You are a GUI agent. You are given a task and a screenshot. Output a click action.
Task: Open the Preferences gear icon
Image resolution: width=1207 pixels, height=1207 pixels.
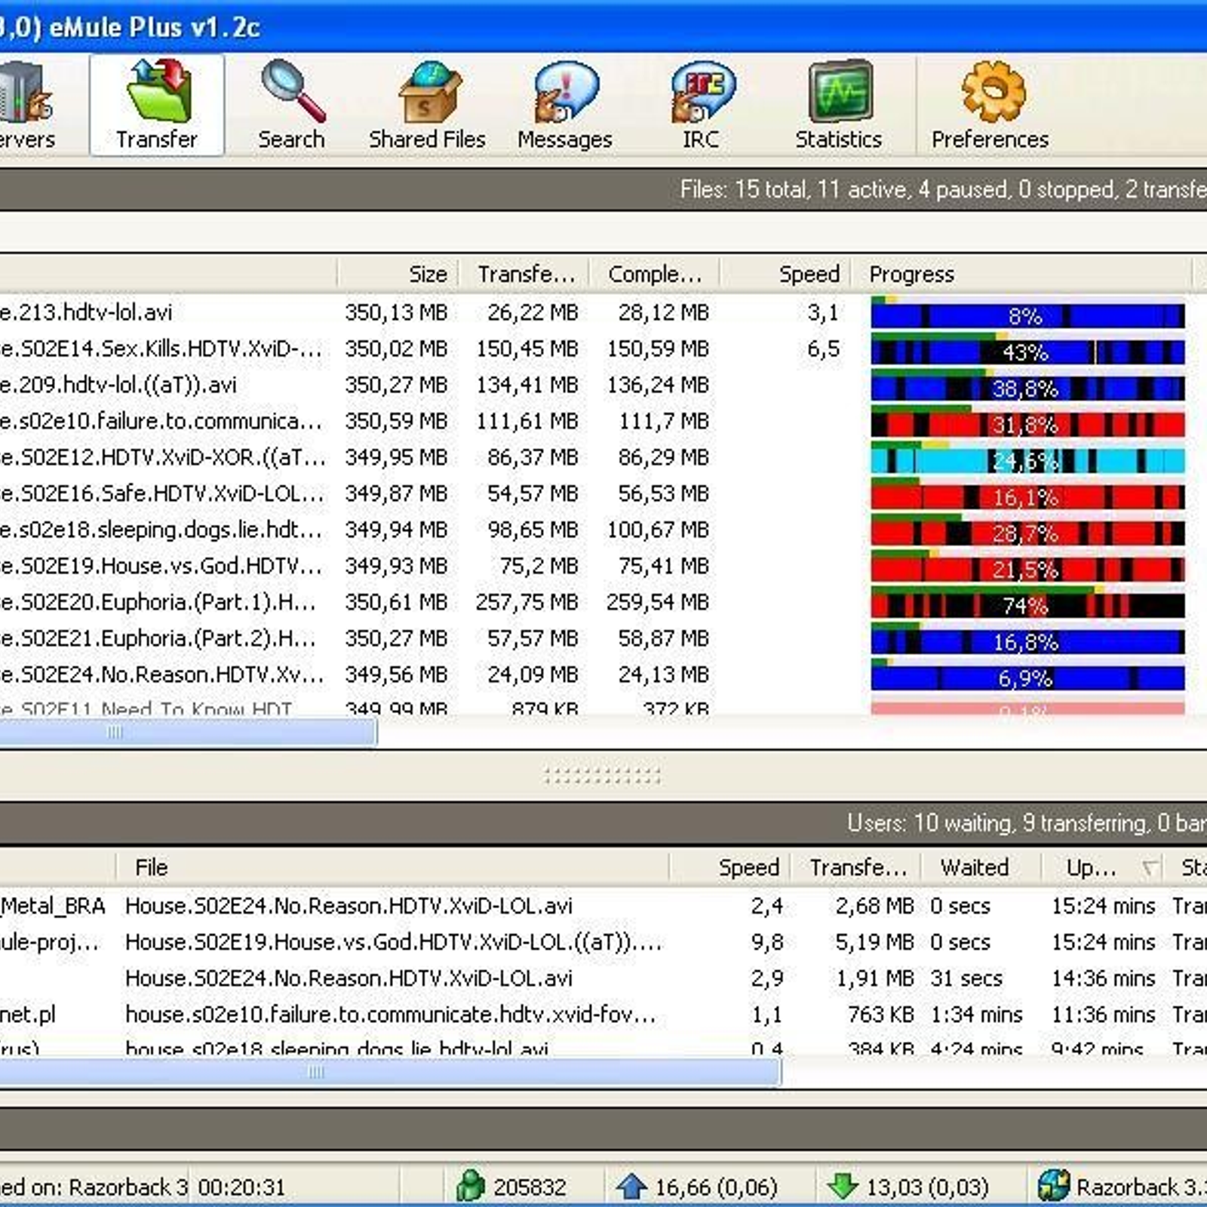click(992, 94)
